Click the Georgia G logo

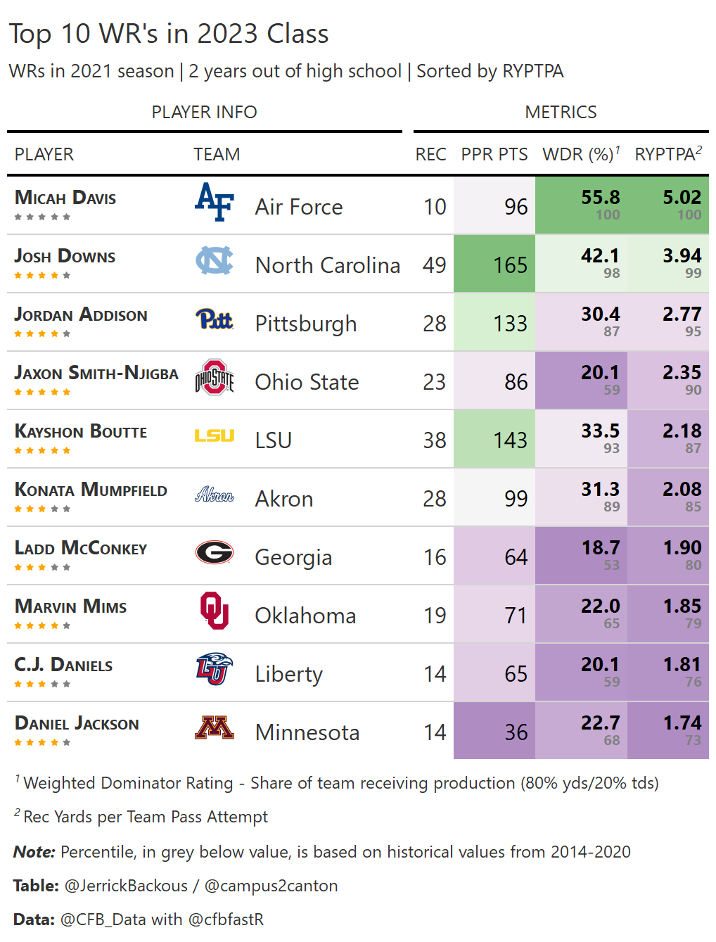(215, 553)
